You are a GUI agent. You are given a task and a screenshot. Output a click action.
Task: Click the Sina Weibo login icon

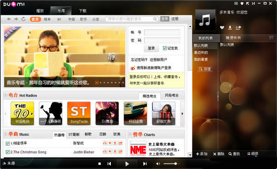(132, 68)
